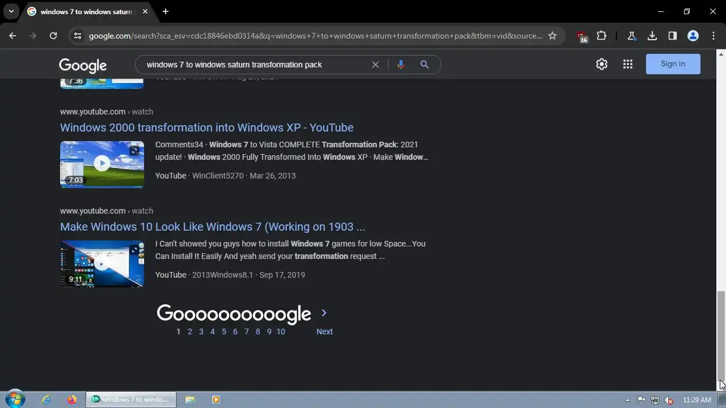Image resolution: width=726 pixels, height=408 pixels.
Task: Click the Google logo
Action: tap(83, 66)
